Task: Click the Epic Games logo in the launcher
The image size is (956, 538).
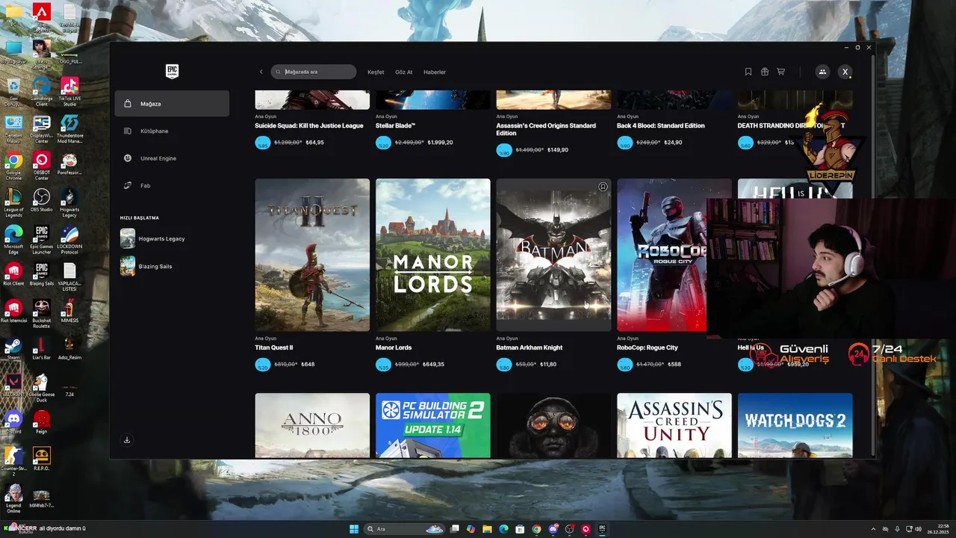Action: point(172,72)
